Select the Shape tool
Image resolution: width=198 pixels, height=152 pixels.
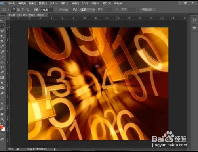click(2, 109)
